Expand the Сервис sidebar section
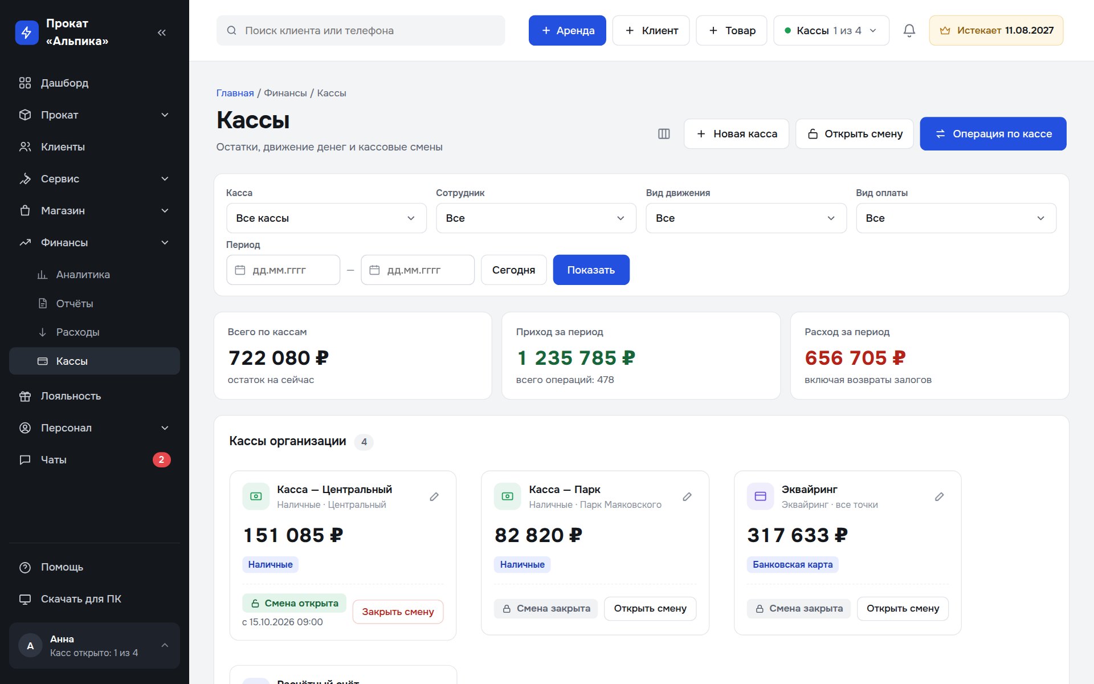The image size is (1094, 684). coord(95,178)
